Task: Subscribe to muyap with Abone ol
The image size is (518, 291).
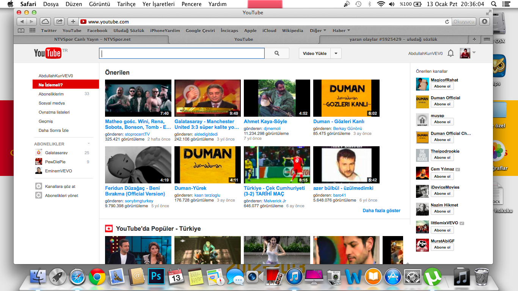Action: [442, 122]
